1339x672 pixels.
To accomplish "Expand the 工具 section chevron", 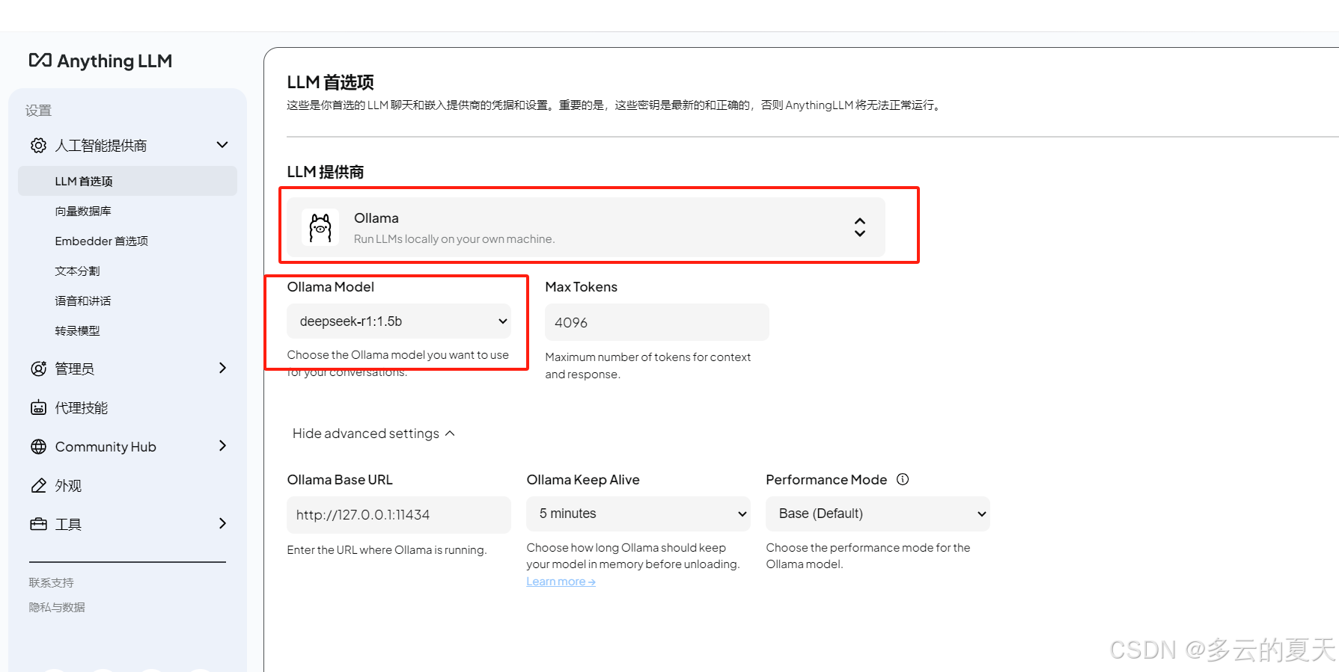I will pos(222,523).
